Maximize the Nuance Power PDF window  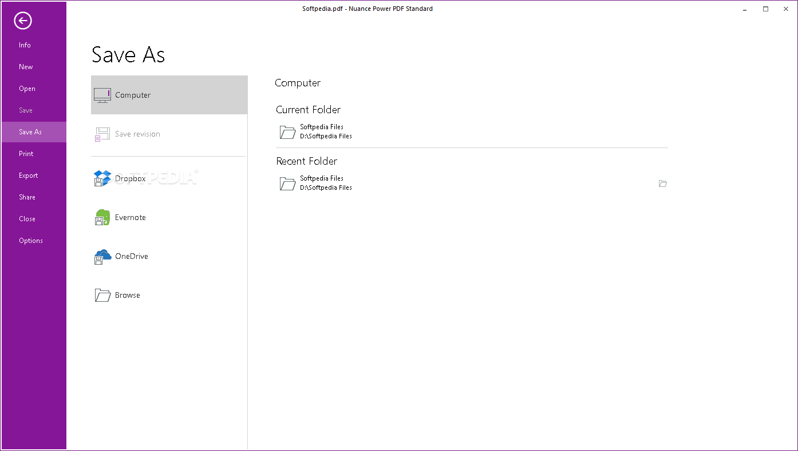pyautogui.click(x=766, y=9)
